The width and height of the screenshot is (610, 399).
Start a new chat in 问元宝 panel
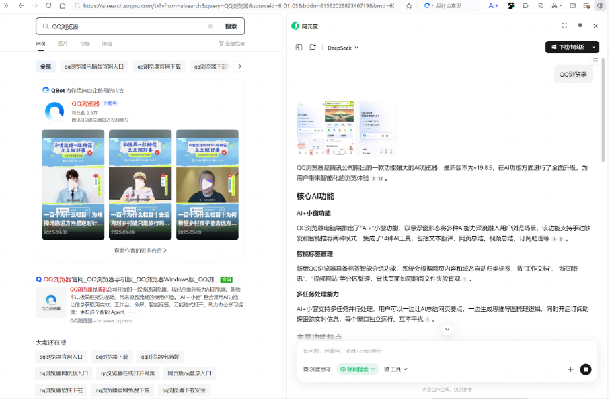[x=313, y=48]
